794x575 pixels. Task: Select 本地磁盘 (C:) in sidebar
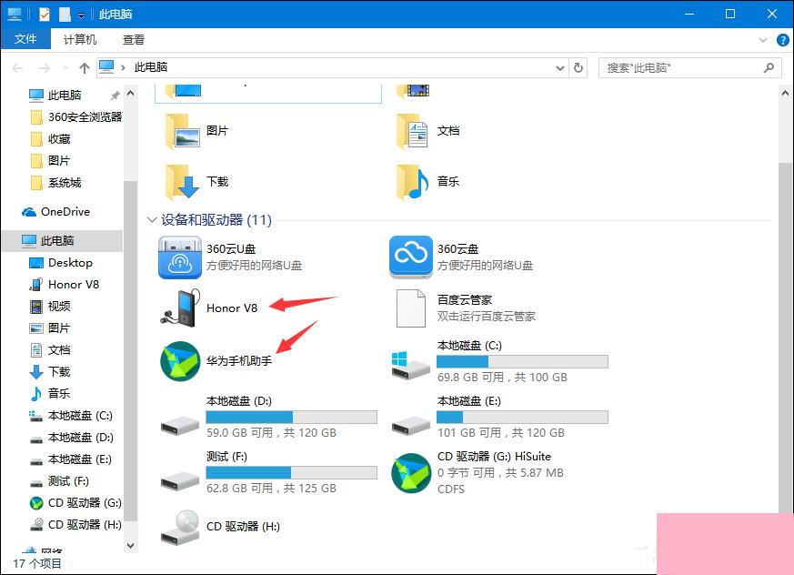pos(71,416)
